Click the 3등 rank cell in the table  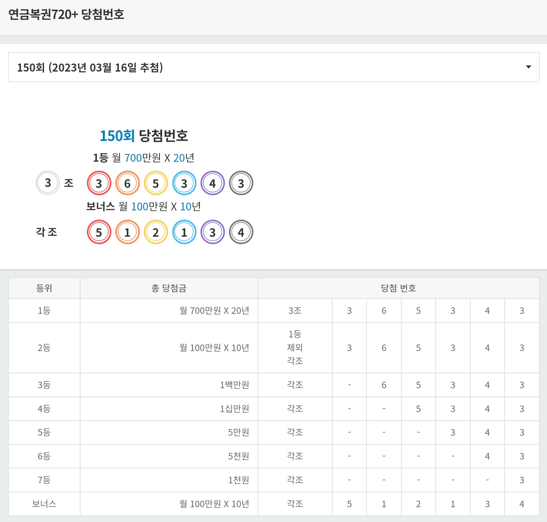(44, 385)
